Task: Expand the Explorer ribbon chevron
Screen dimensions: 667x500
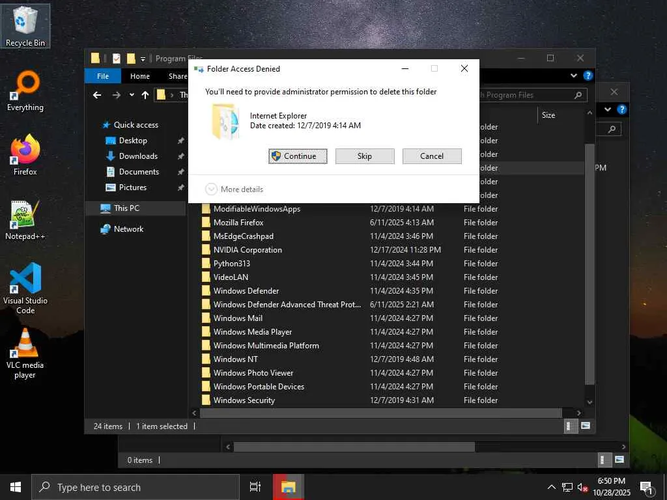Action: click(x=574, y=76)
